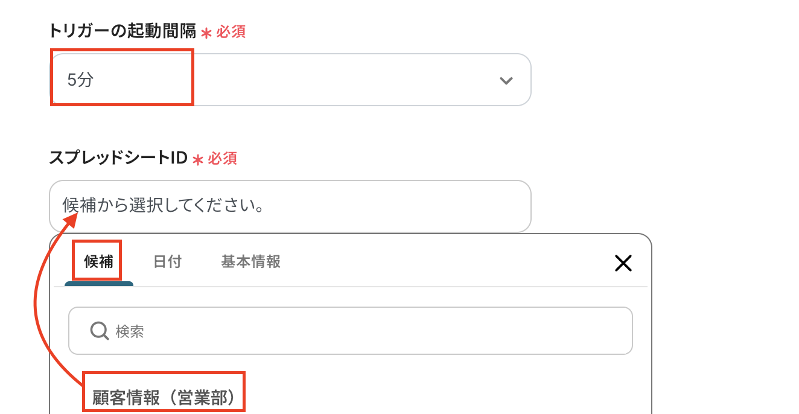The height and width of the screenshot is (414, 799).
Task: Open the 日付 tab
Action: coord(167,261)
